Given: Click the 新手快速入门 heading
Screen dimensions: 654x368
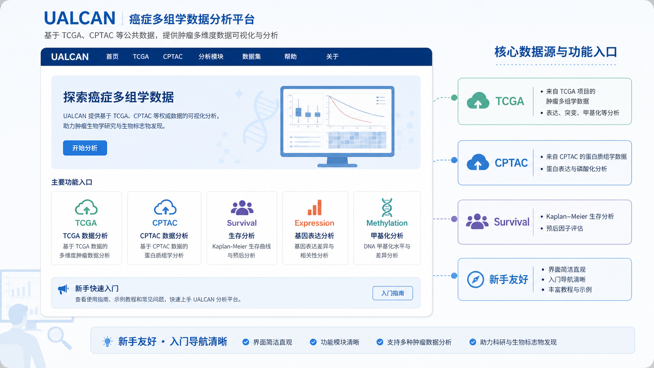Looking at the screenshot, I should (97, 289).
